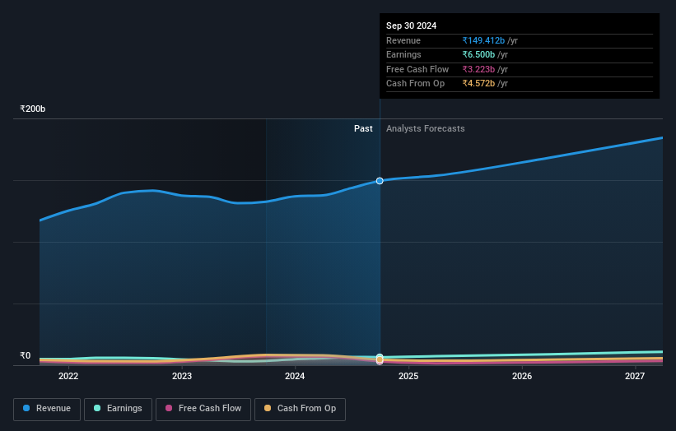Click the 'Analysts Forecasts' label
This screenshot has width=676, height=431.
coord(426,128)
